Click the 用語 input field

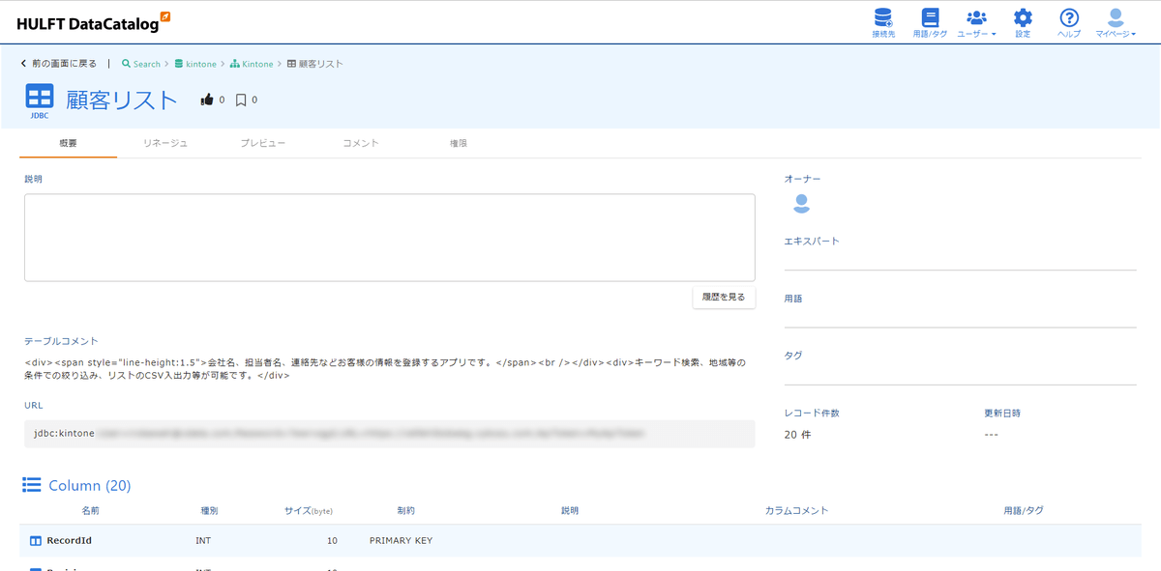point(960,317)
